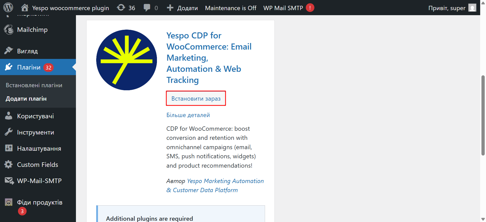Open the comments bubble icon
The image size is (486, 222).
pos(147,8)
